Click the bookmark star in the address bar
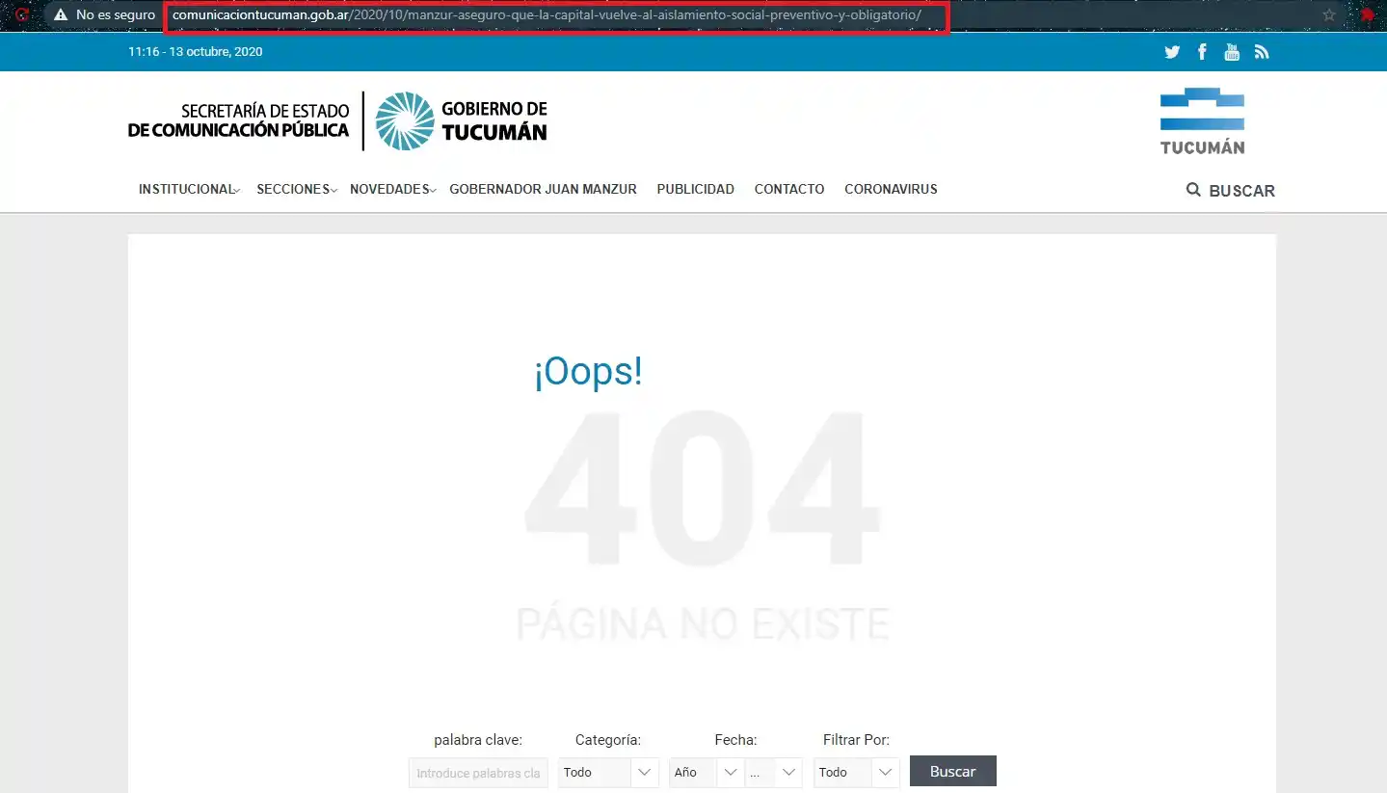1387x793 pixels. coord(1328,14)
